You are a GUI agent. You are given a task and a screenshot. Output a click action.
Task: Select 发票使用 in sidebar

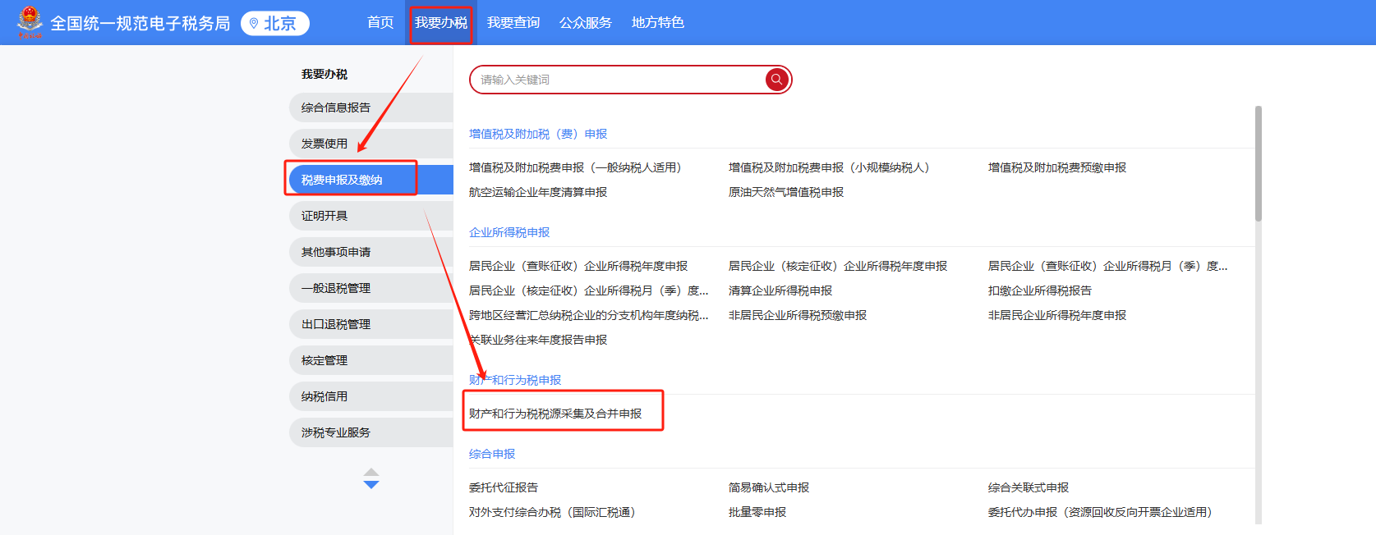coord(371,144)
